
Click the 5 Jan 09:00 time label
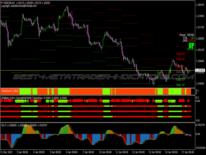(55, 152)
